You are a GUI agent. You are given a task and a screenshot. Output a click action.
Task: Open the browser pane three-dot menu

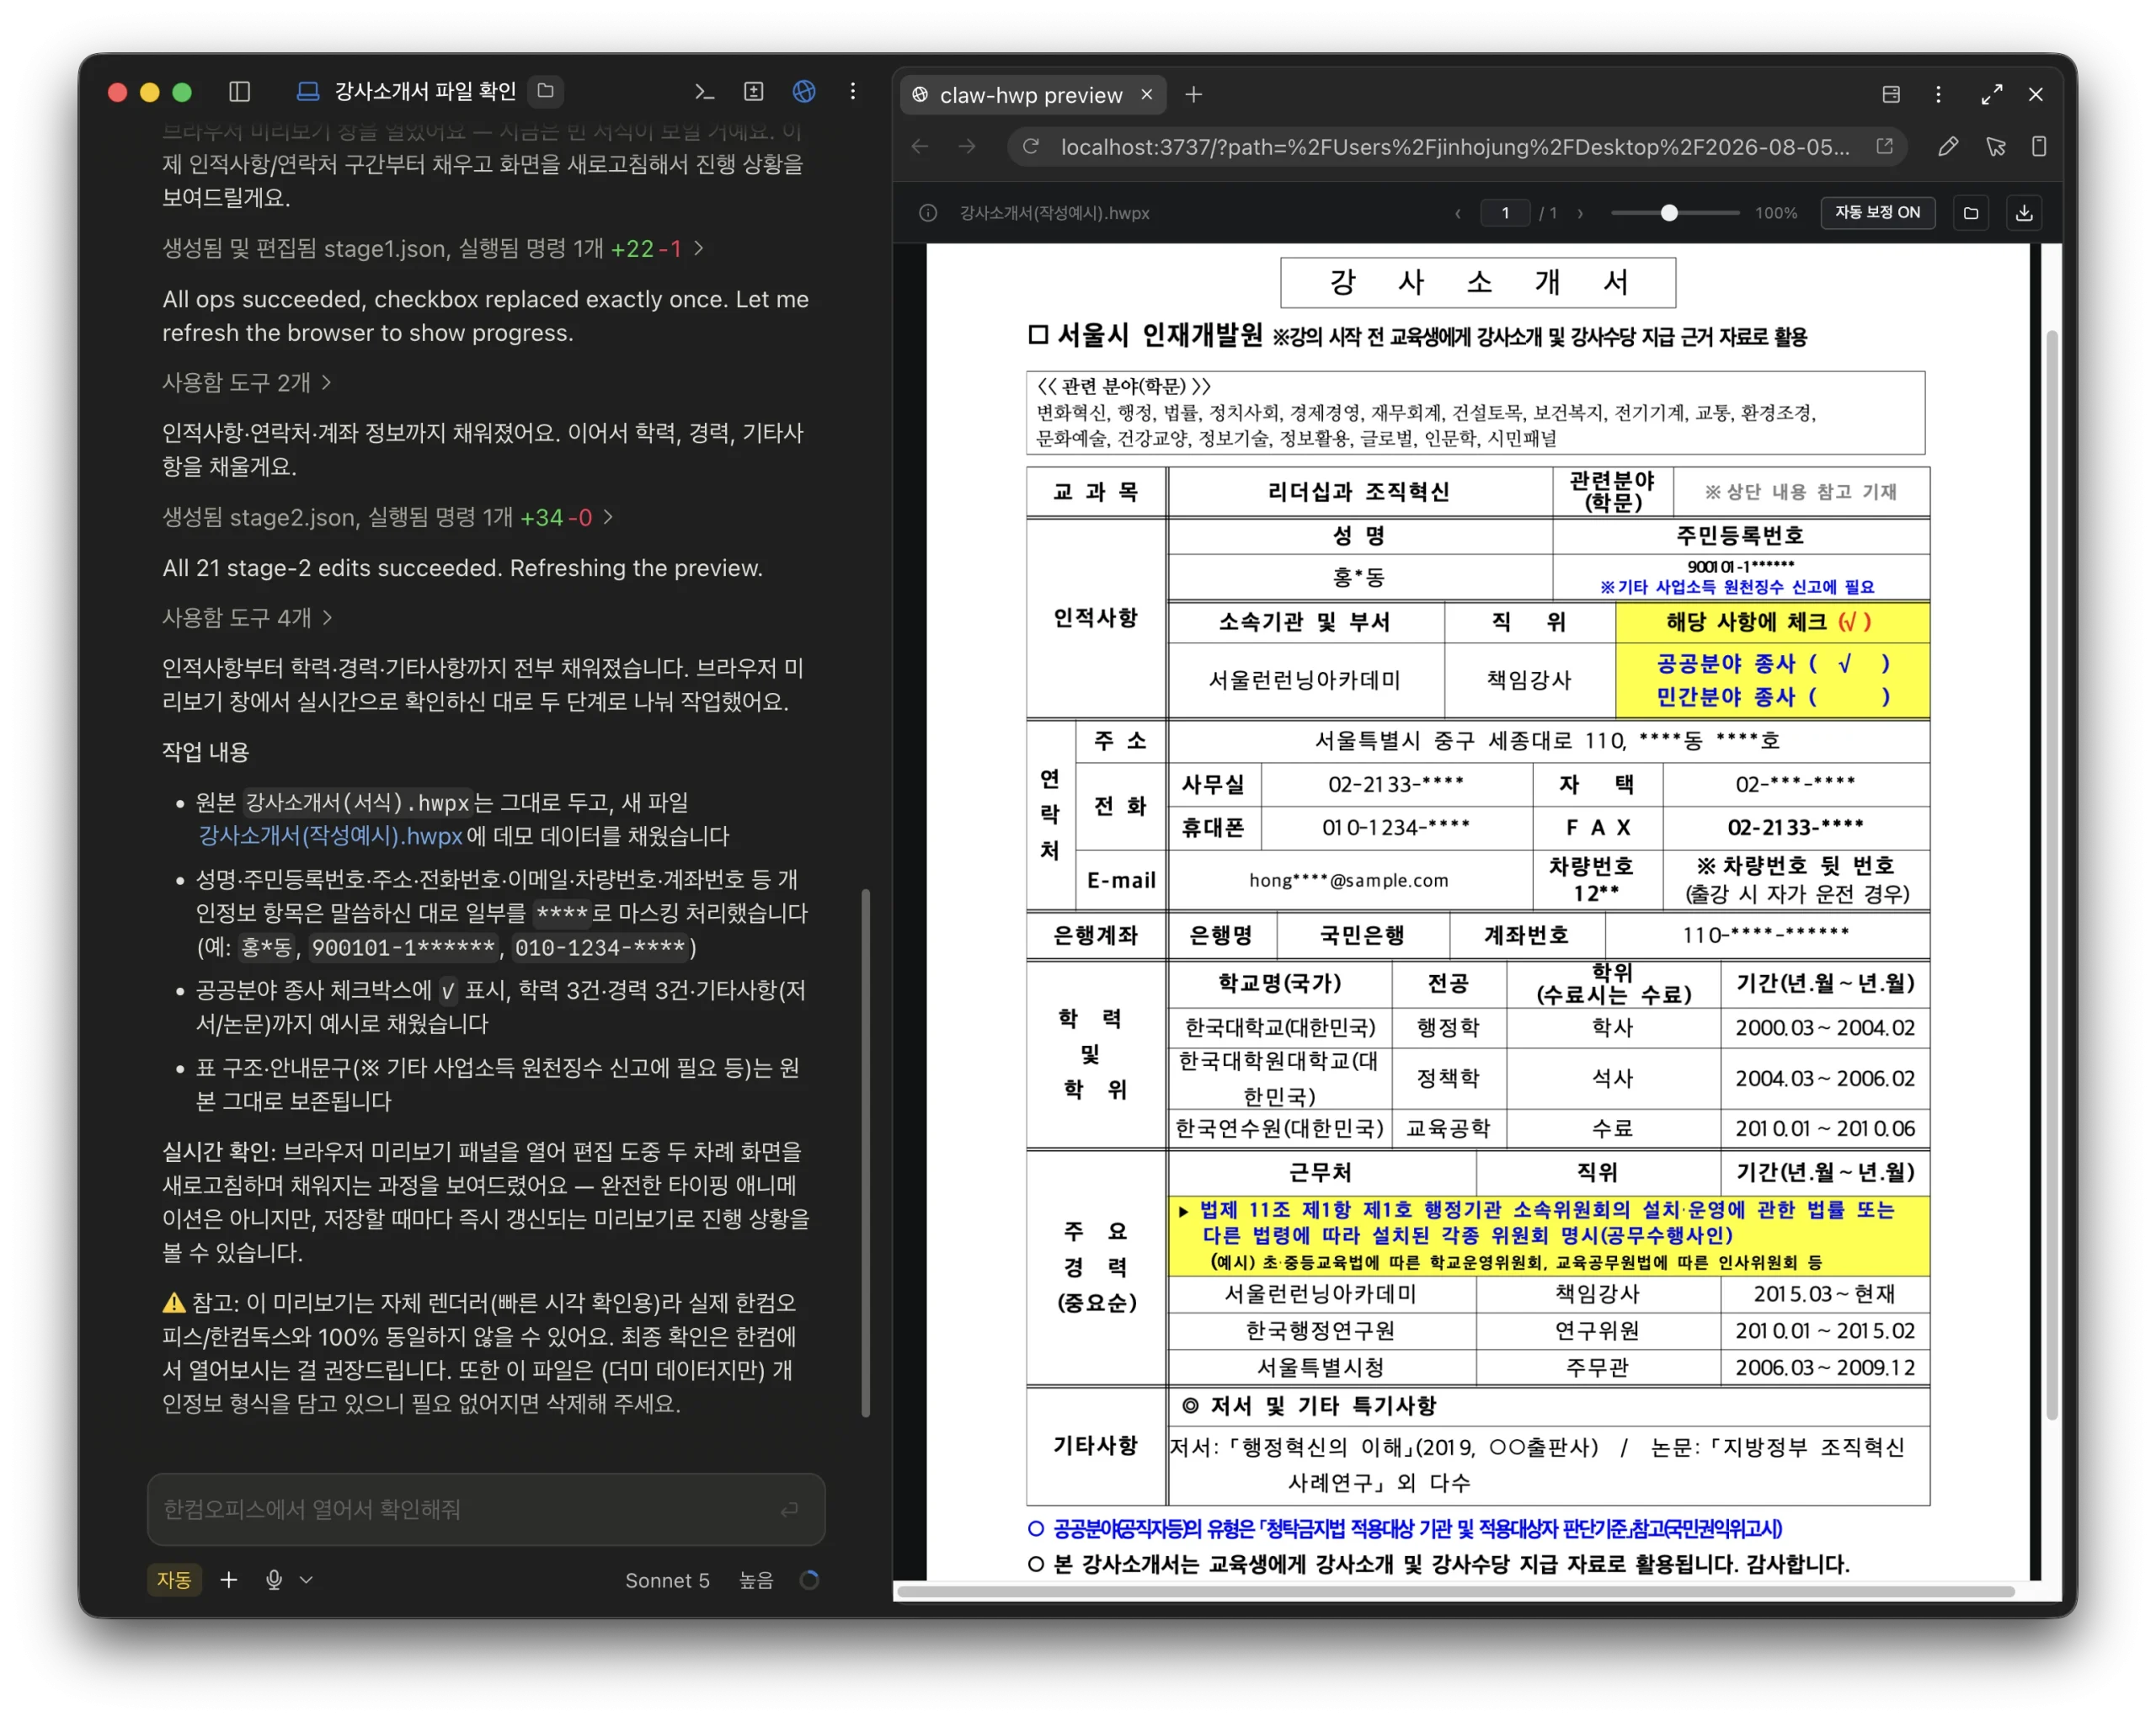coord(1938,94)
